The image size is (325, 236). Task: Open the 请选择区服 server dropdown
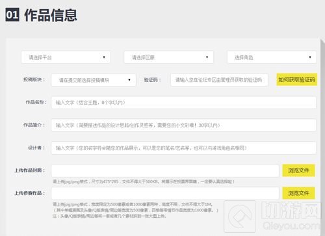[x=169, y=57]
